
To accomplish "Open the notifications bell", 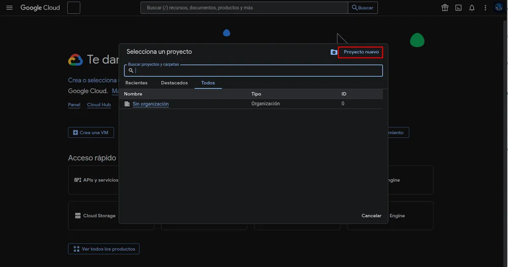I will (x=472, y=8).
